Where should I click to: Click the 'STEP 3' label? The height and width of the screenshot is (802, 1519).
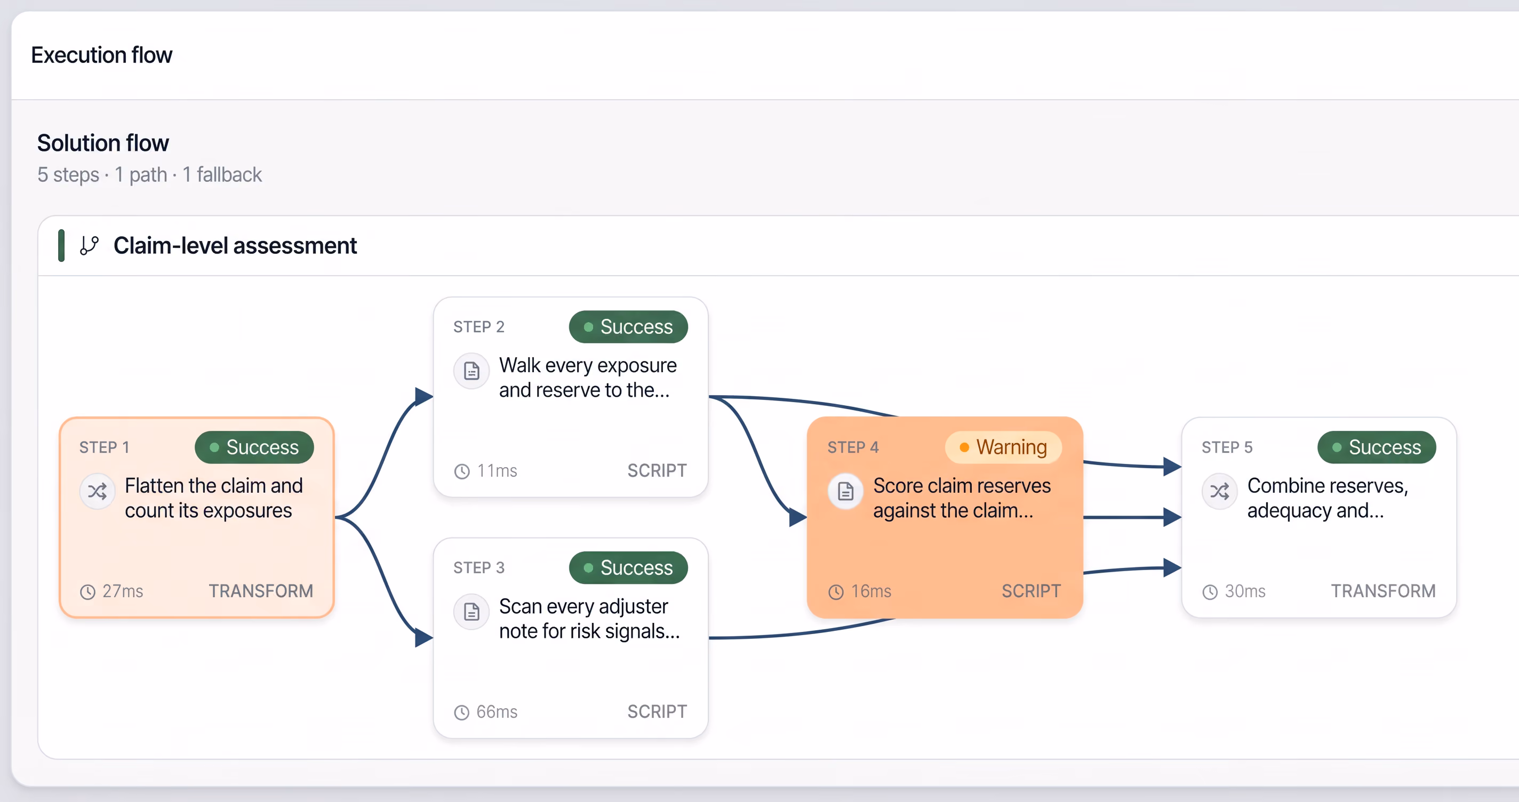(479, 568)
